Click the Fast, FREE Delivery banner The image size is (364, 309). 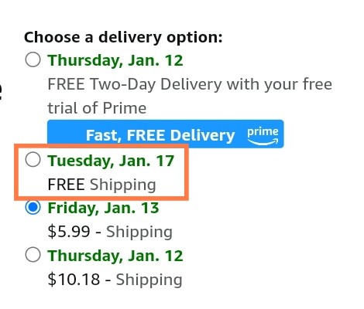[166, 134]
